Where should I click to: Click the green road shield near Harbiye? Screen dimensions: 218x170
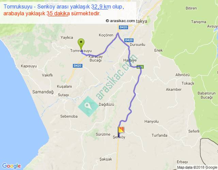coord(140,67)
